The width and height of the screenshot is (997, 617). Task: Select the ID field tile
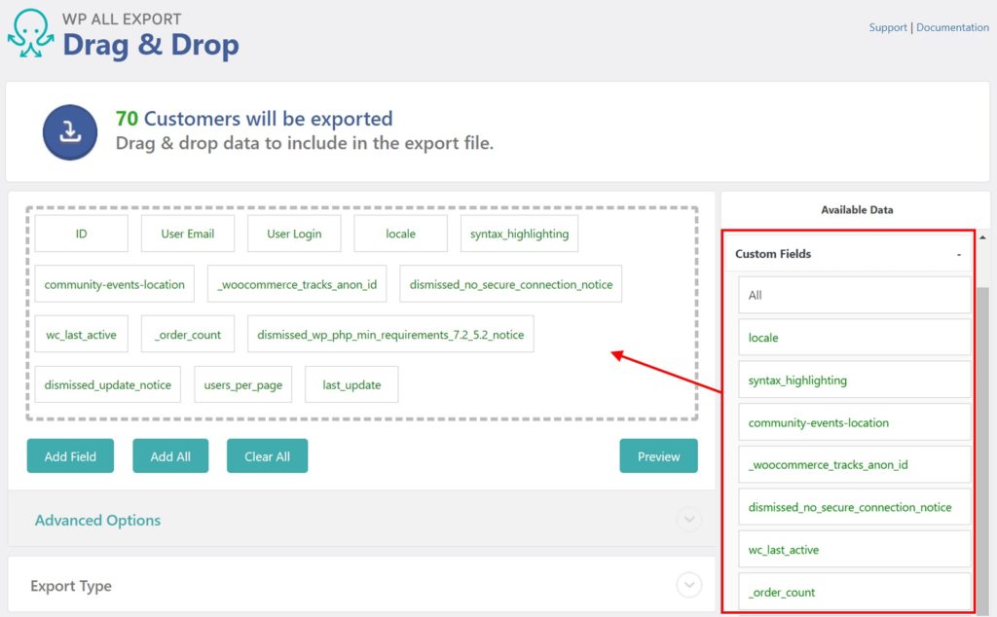(x=82, y=234)
